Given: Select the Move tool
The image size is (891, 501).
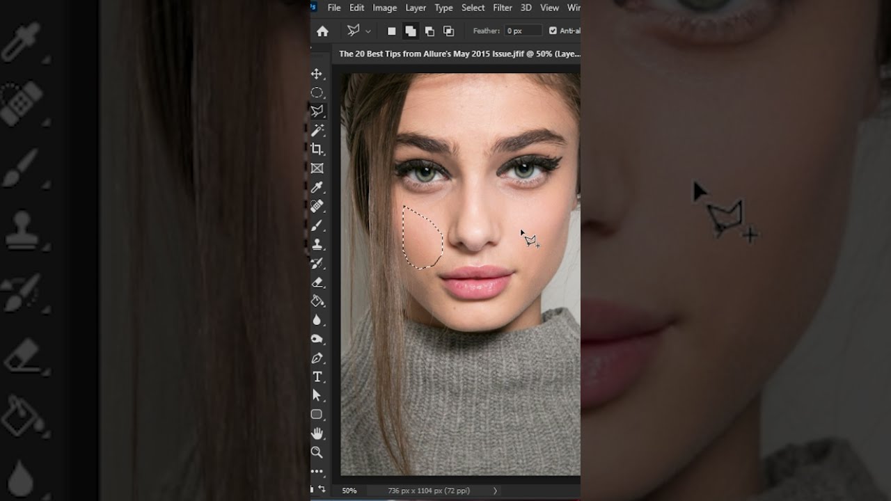Looking at the screenshot, I should 317,74.
